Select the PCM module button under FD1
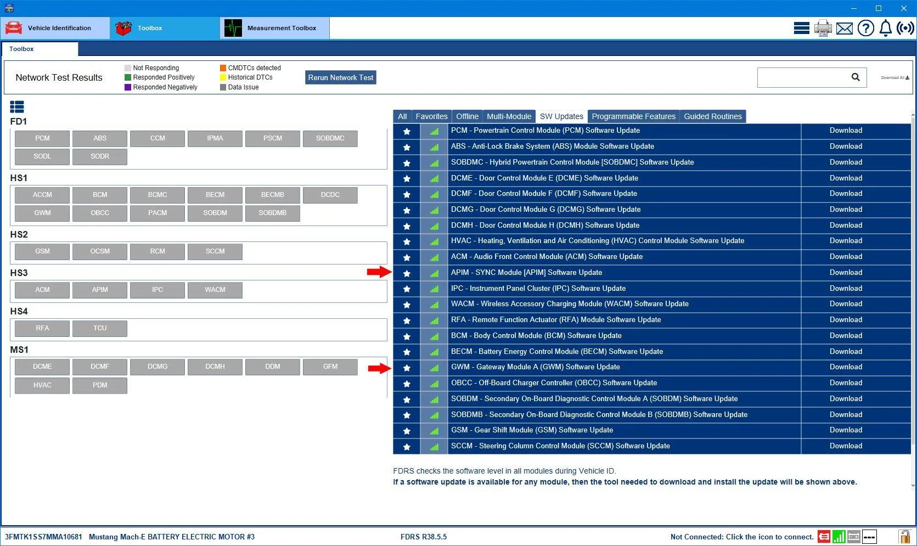The width and height of the screenshot is (917, 546). 42,138
